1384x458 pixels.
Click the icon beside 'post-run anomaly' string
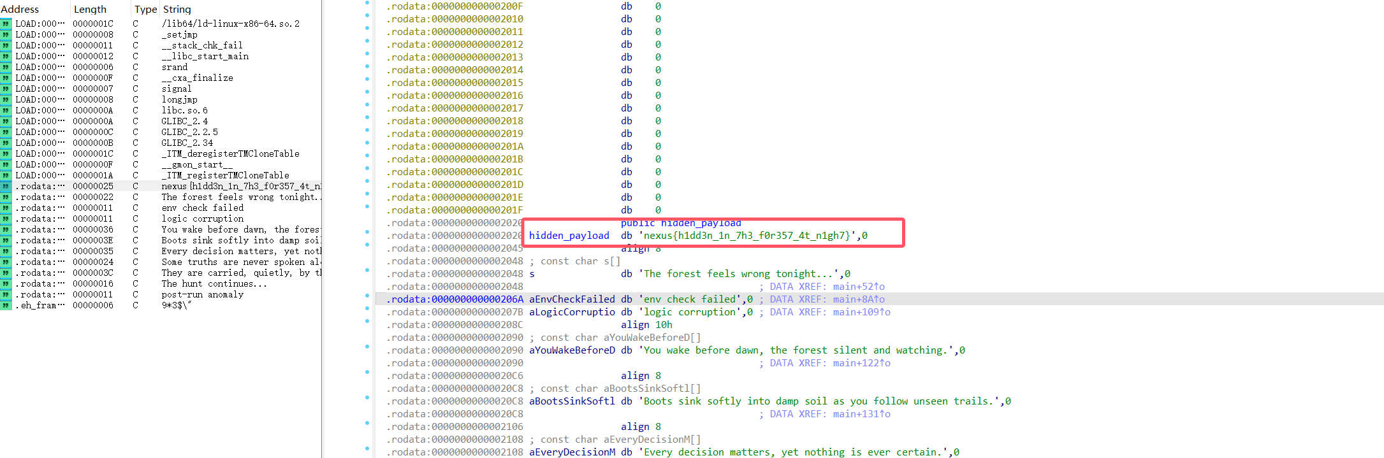[6, 294]
